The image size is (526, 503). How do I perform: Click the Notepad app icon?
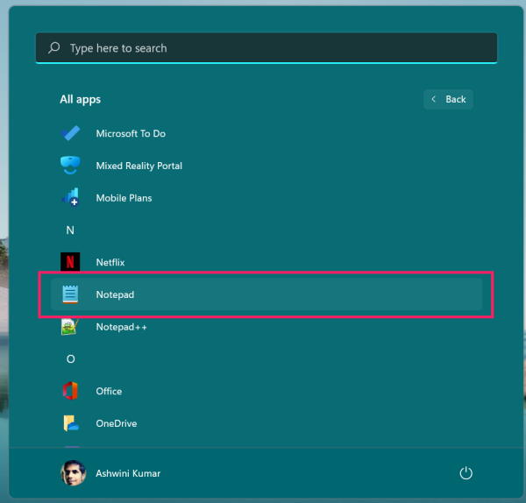70,294
